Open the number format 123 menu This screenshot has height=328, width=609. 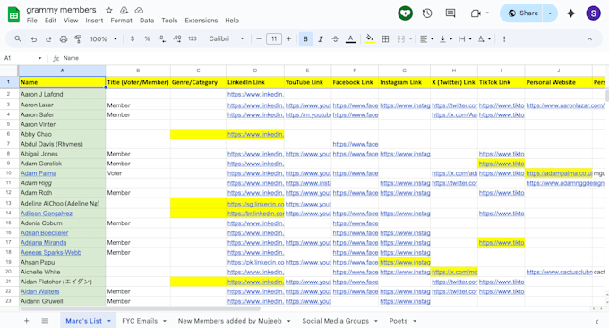[x=193, y=38]
